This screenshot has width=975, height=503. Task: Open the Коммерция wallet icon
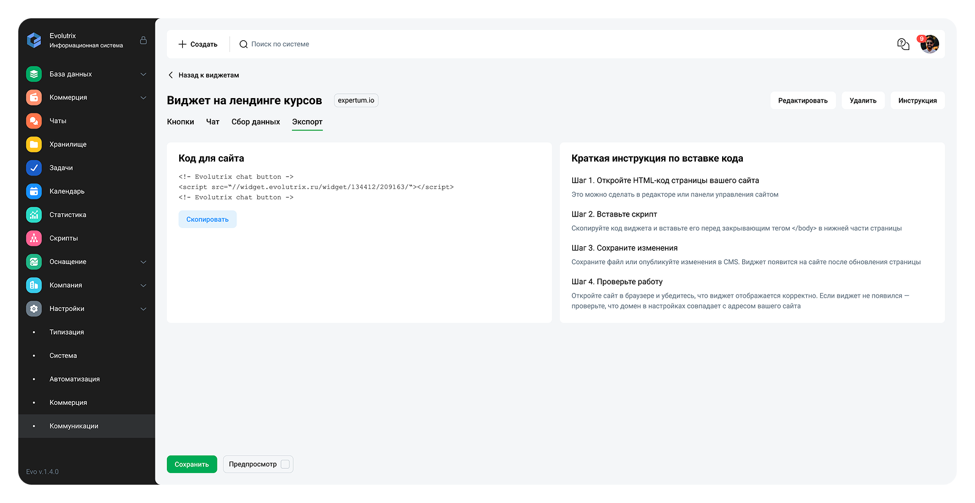(x=34, y=98)
